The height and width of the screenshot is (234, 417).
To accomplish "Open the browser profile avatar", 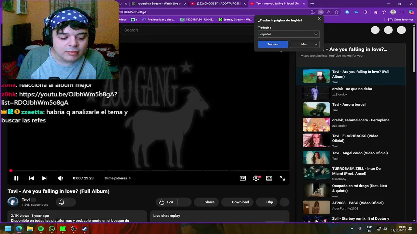I will 393,12.
